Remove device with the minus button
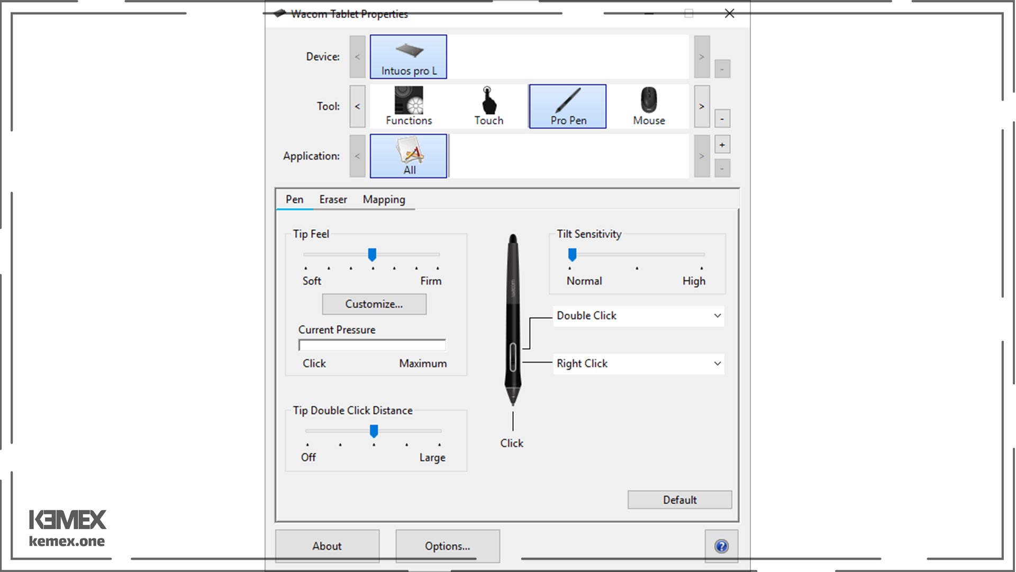This screenshot has width=1016, height=572. (x=722, y=69)
